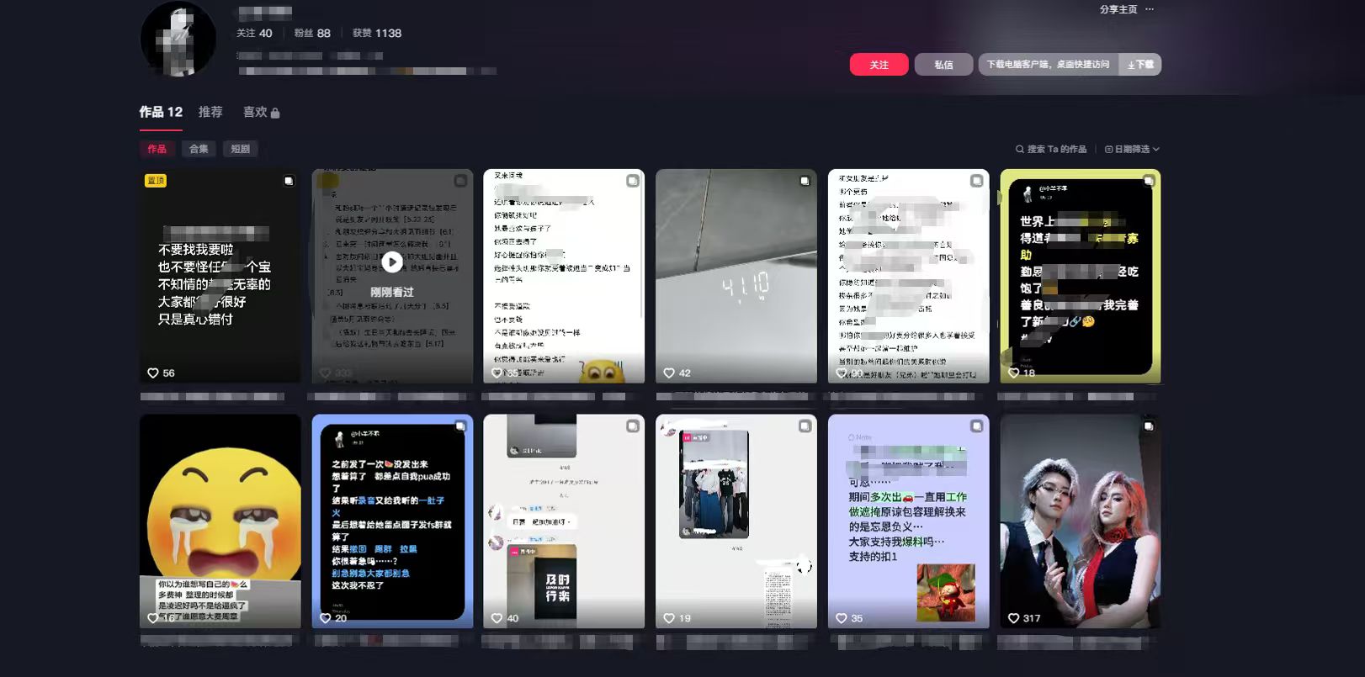The image size is (1365, 677).
Task: Click heart icon on post with 18 likes
Action: pos(1014,373)
